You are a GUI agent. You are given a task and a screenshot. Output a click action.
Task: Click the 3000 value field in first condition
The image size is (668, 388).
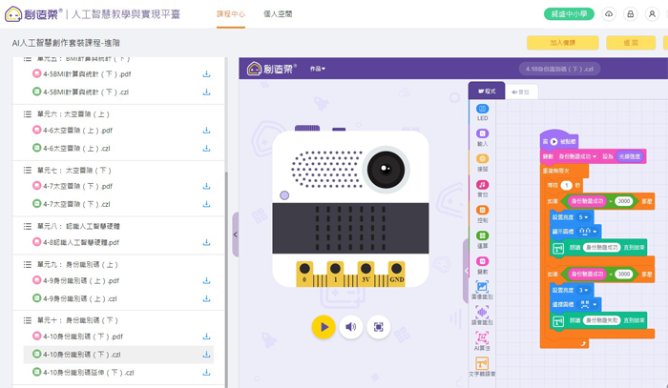coord(623,201)
